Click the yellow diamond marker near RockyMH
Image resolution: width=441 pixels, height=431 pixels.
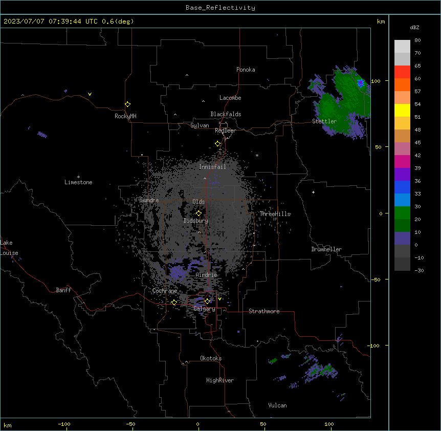[x=127, y=104]
